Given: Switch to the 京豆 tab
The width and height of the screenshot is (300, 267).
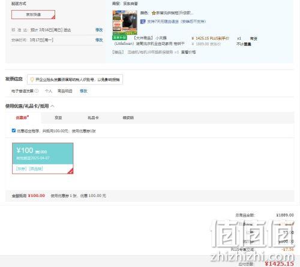Looking at the screenshot, I should (58, 118).
